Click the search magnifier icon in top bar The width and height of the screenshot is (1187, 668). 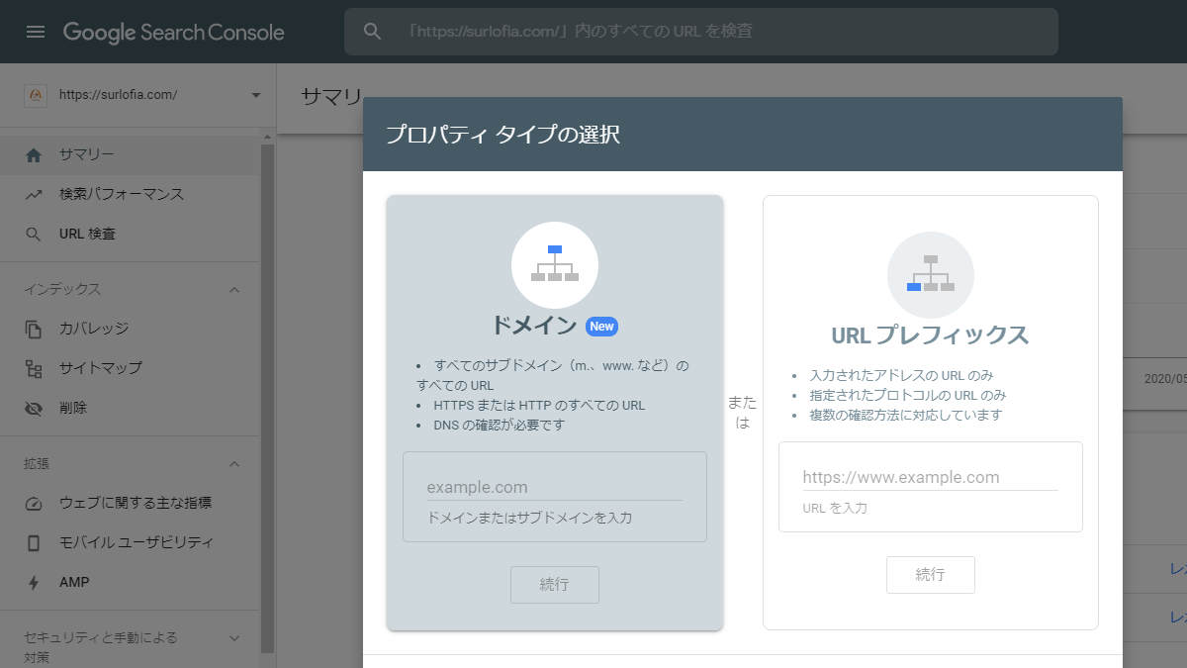(x=373, y=32)
